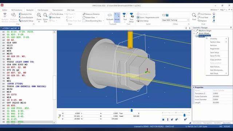The width and height of the screenshot is (233, 131).
Task: Open Backplot Setup
Action: [26, 21]
